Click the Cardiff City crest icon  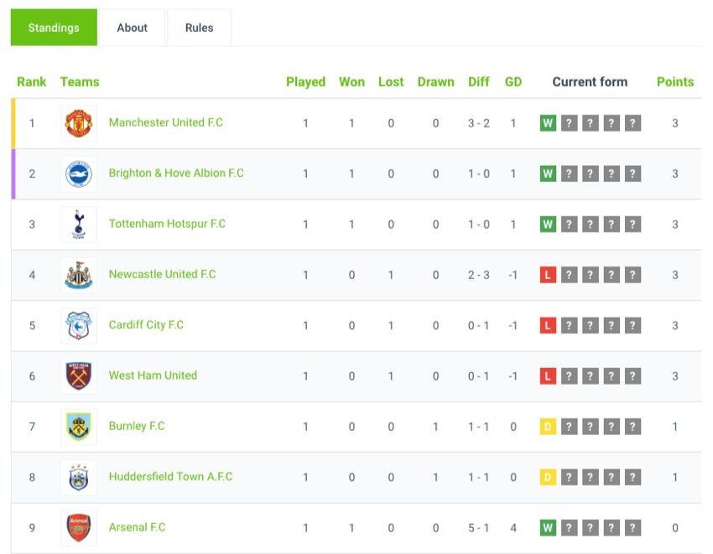[x=79, y=326]
